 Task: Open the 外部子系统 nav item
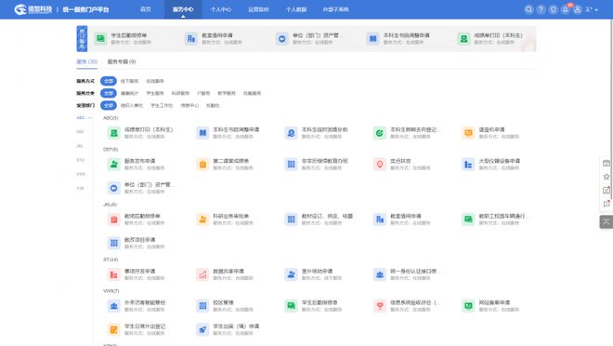[x=336, y=9]
